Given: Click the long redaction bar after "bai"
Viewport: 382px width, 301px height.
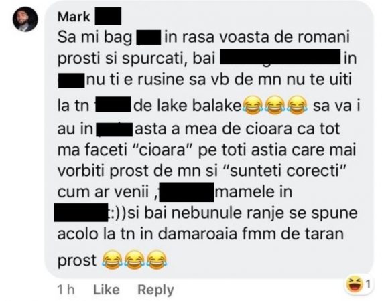Looking at the screenshot, I should coord(280,57).
